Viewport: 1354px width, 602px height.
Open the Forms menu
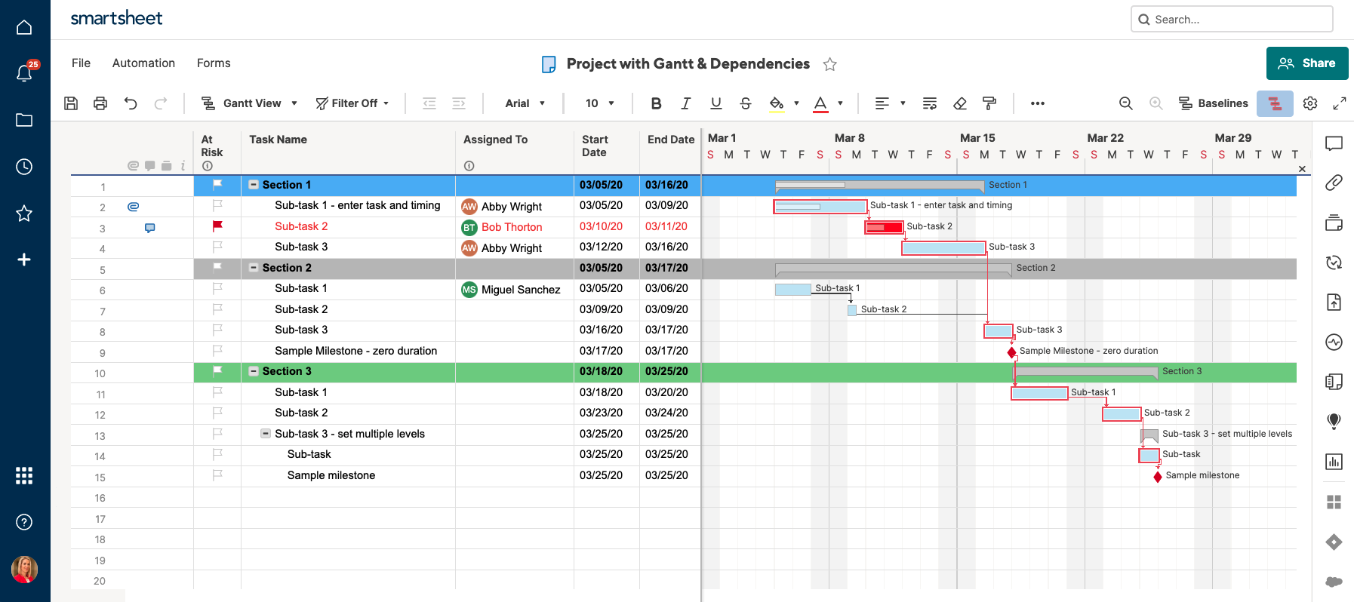point(214,63)
